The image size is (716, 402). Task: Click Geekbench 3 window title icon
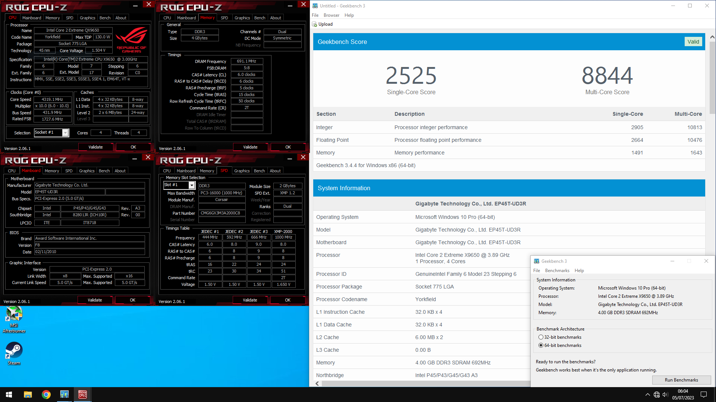point(315,6)
